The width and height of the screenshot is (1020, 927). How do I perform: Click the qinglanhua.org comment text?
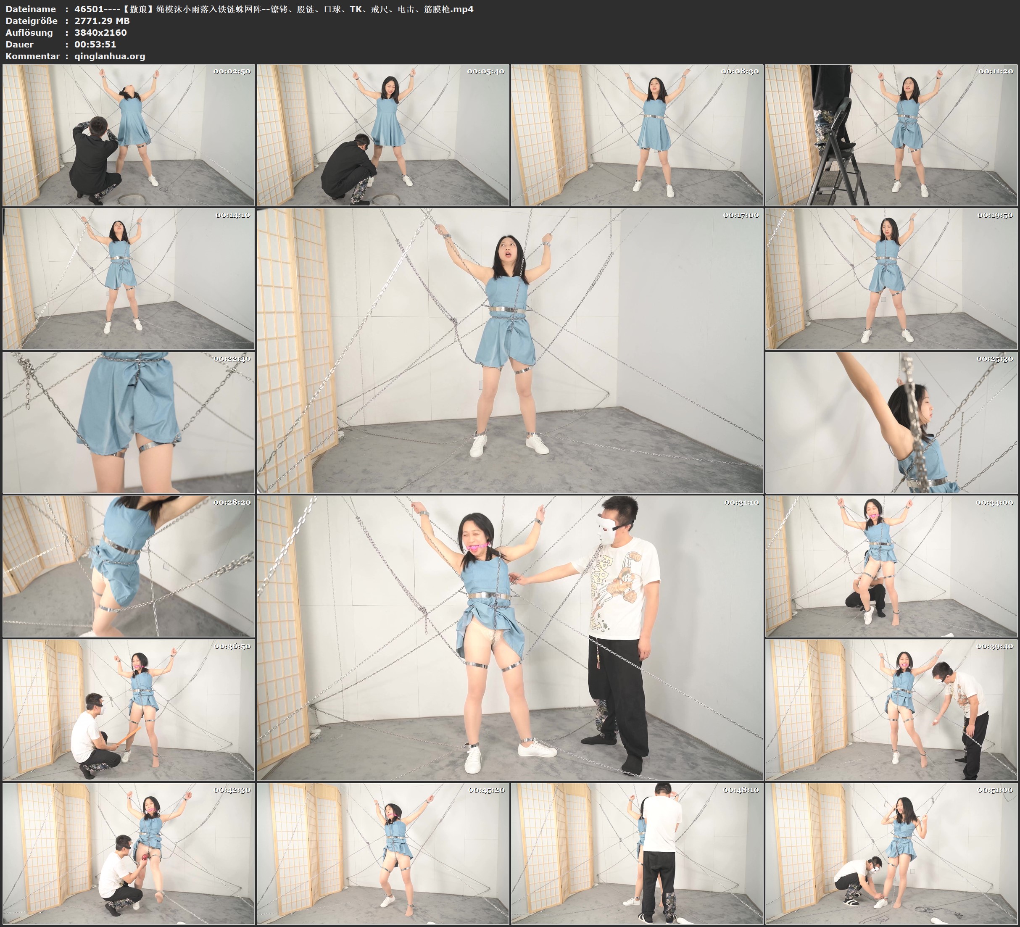click(110, 56)
